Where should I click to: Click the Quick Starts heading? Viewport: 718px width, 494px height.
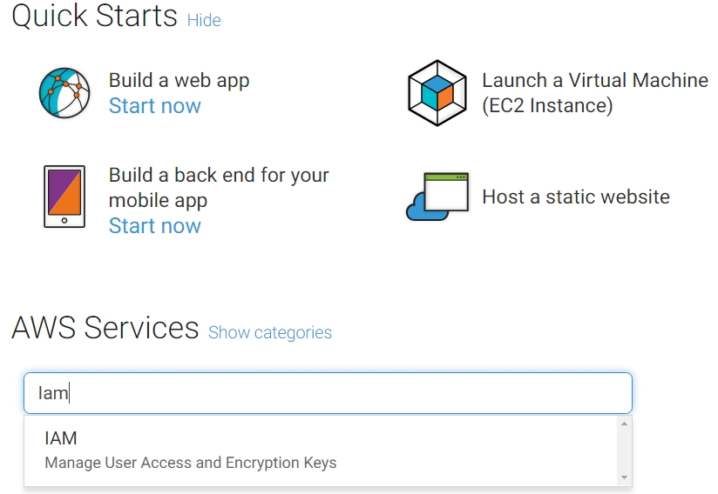click(94, 17)
